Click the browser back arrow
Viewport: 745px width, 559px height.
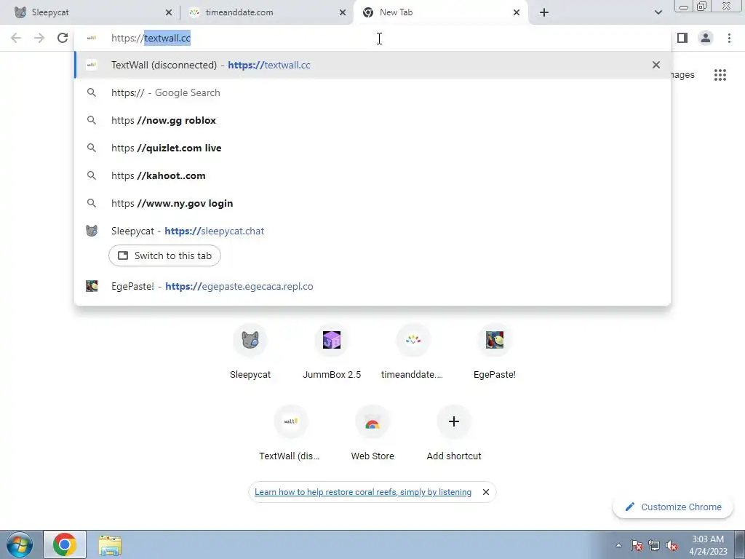click(x=16, y=38)
